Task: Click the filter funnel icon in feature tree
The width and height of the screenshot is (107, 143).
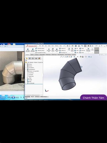Action: [26, 61]
